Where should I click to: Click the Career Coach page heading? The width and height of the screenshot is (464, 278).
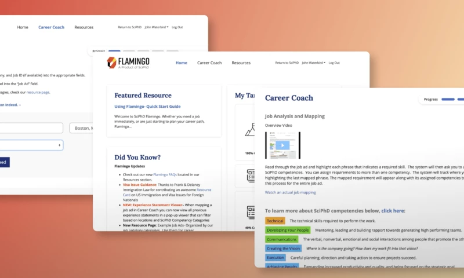point(289,98)
